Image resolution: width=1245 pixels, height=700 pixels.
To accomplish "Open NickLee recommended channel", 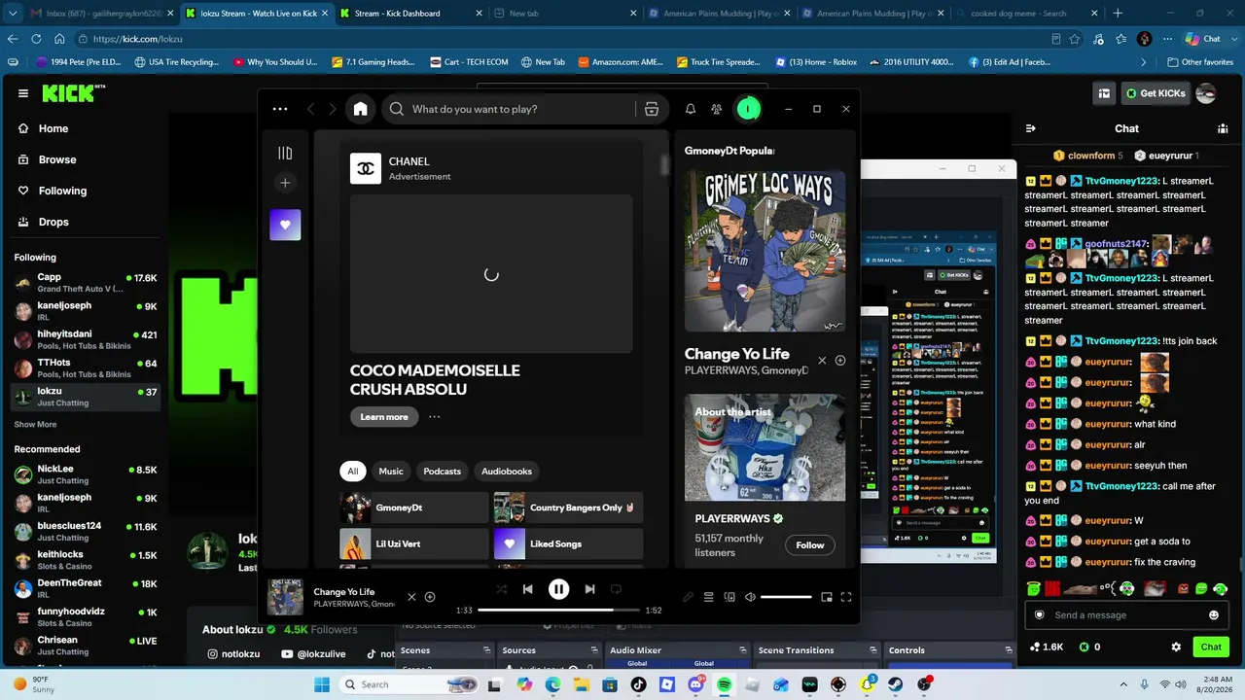I will [x=86, y=474].
